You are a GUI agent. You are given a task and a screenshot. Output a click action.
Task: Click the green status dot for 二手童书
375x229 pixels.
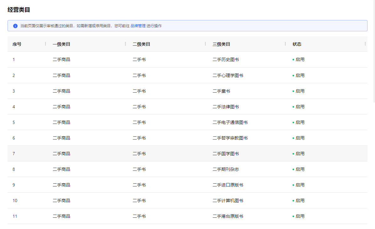(293, 91)
